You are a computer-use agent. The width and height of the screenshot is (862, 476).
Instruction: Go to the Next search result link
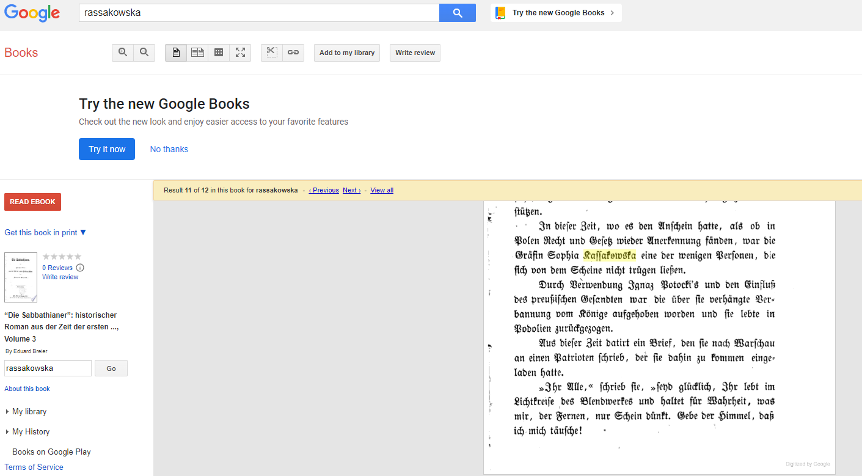[351, 190]
